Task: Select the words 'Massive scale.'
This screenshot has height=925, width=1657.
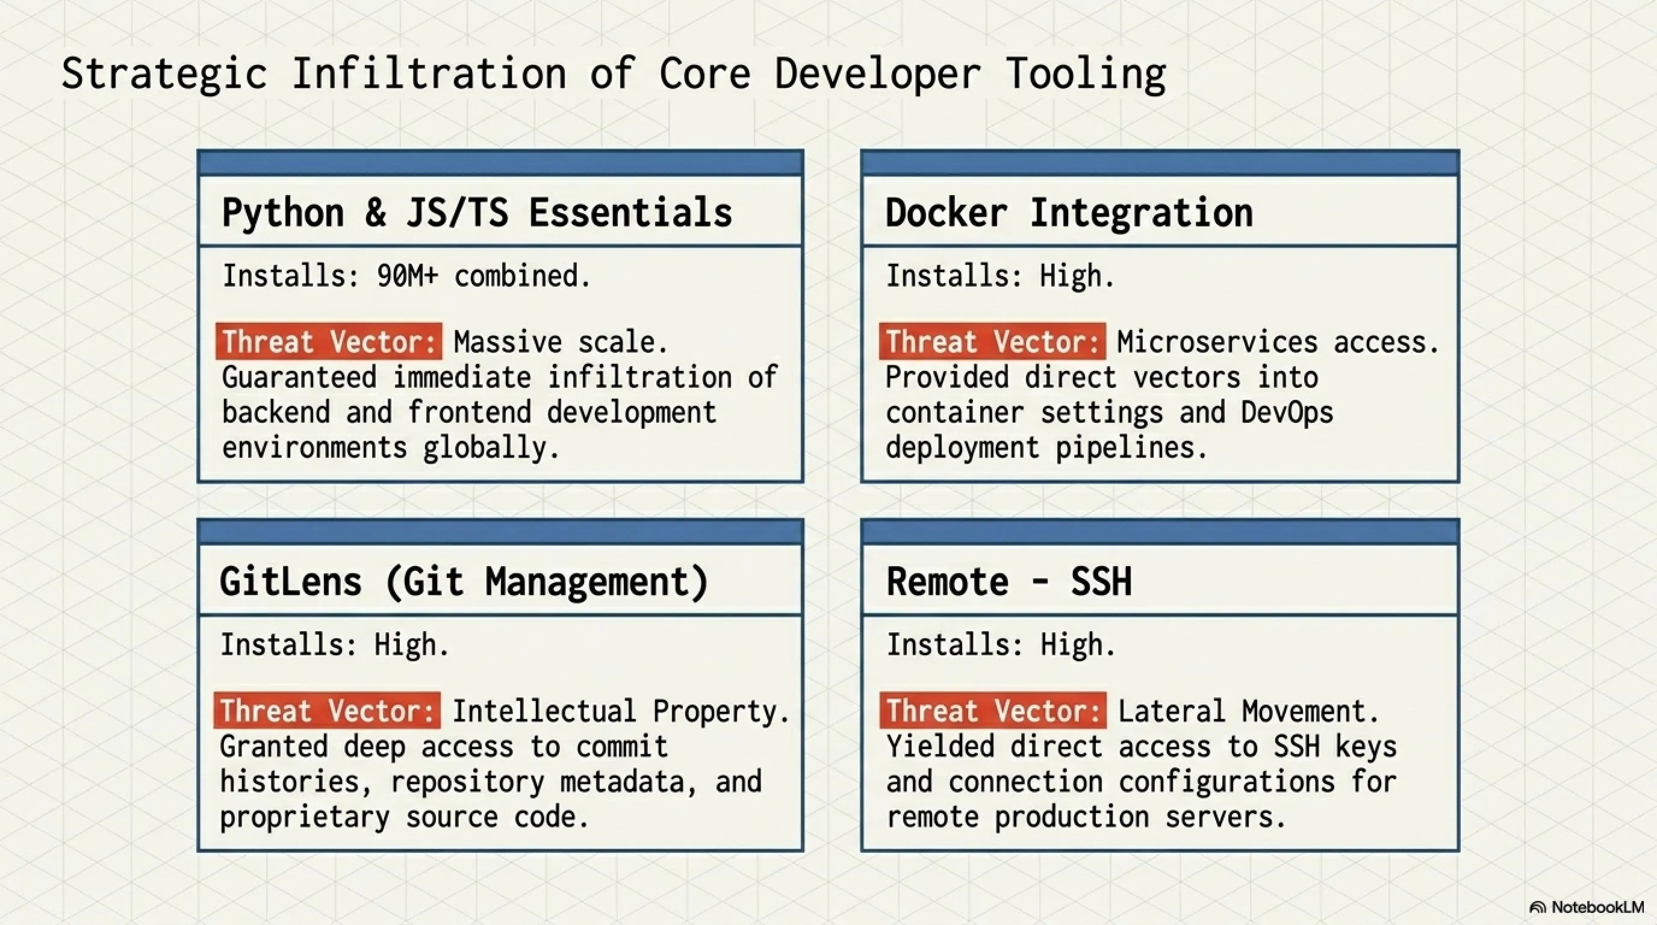Action: pos(561,341)
